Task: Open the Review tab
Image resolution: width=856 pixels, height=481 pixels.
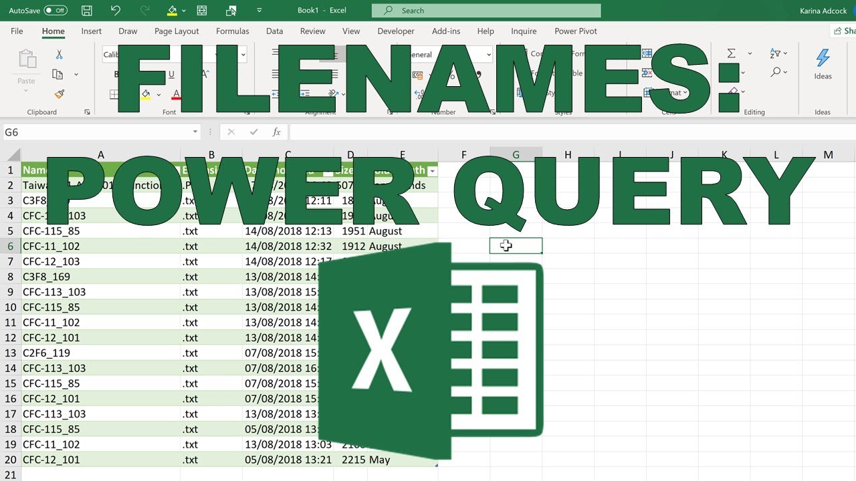Action: point(312,31)
